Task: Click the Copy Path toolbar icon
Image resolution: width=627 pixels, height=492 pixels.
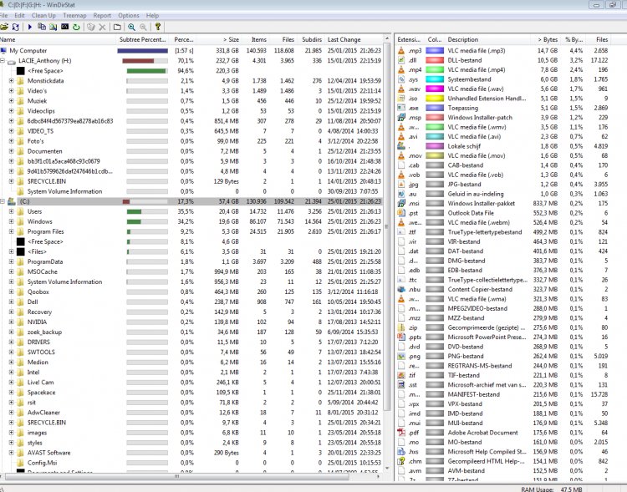Action: coord(42,28)
